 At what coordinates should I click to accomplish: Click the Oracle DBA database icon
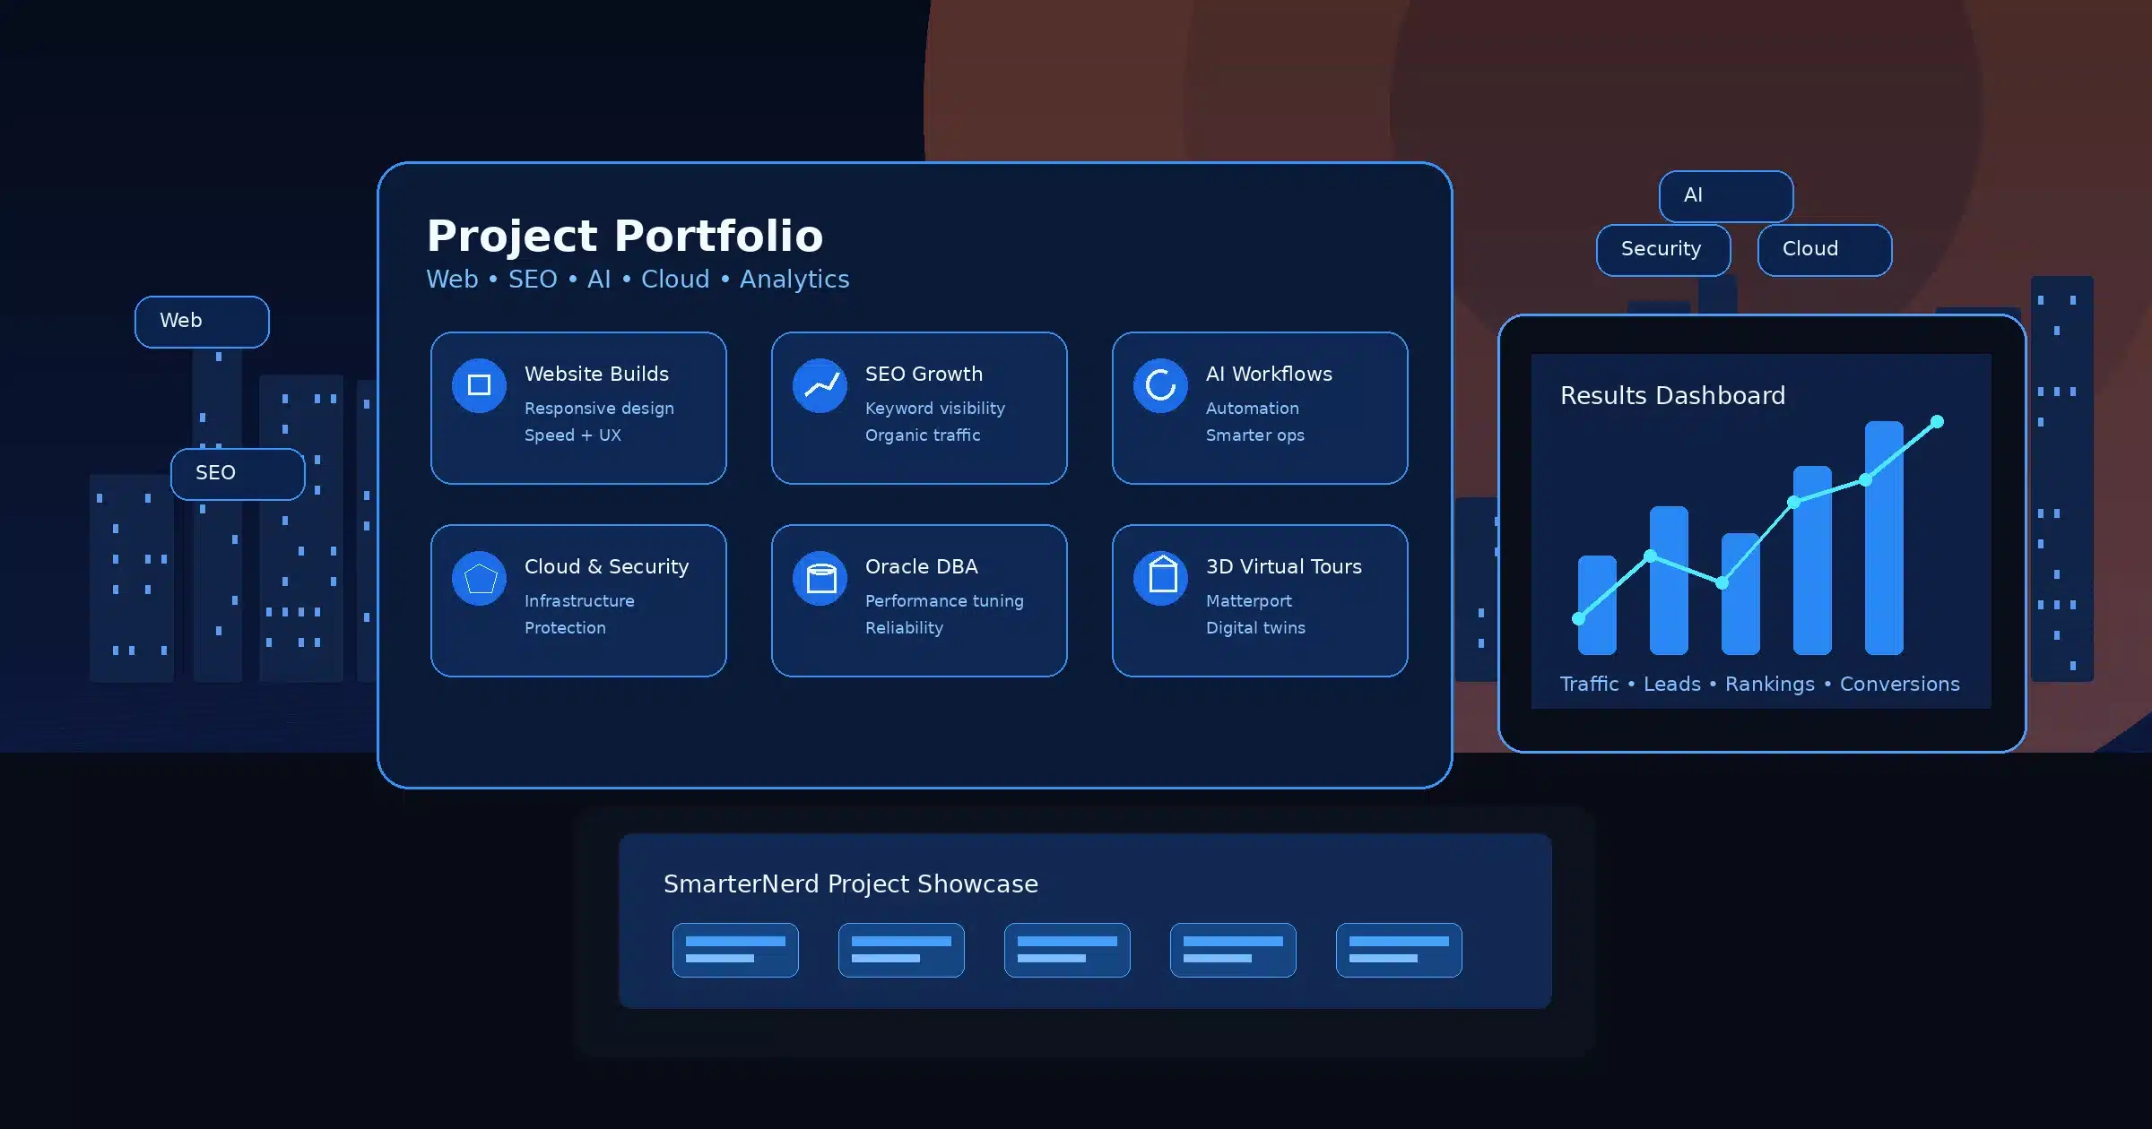(820, 578)
